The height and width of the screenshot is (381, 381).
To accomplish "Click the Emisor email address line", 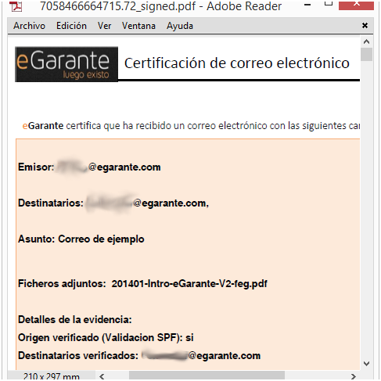I will [x=89, y=167].
